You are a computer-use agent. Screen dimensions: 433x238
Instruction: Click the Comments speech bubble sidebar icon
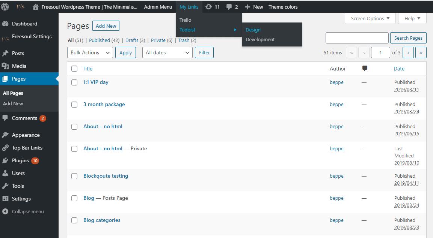[x=5, y=118]
